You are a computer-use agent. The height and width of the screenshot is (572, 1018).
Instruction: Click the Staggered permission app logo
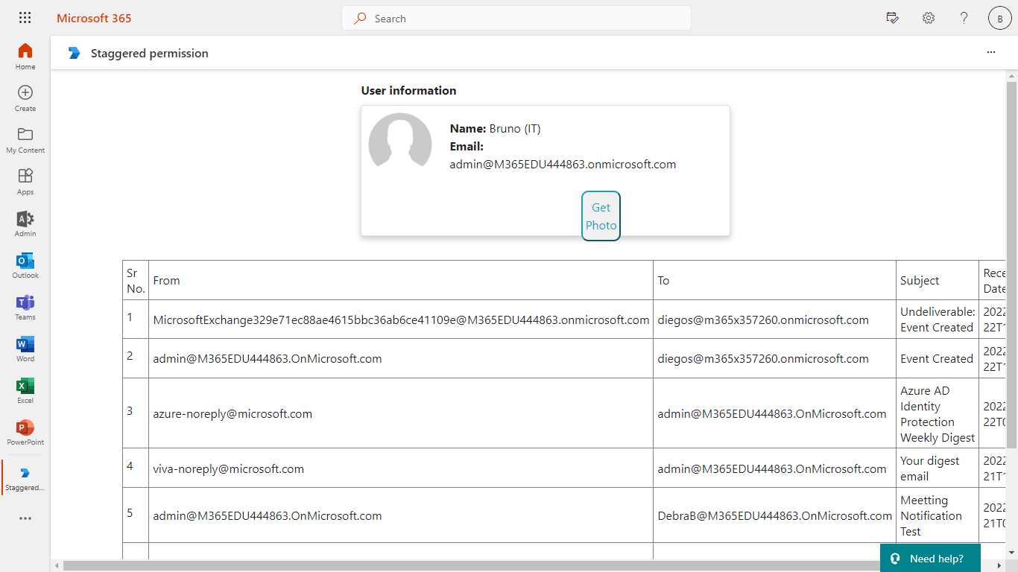74,53
